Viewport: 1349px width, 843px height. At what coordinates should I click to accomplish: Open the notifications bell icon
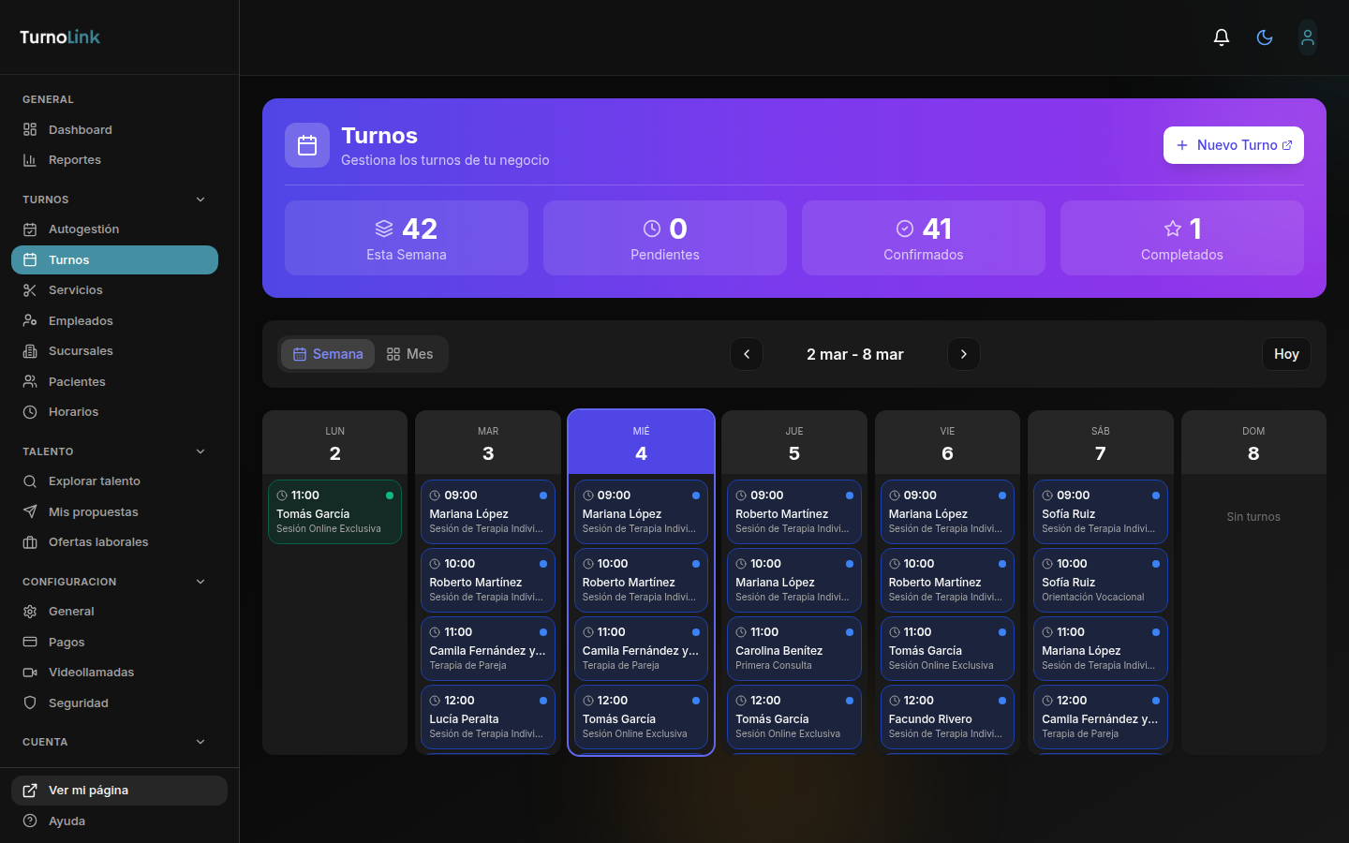tap(1221, 37)
